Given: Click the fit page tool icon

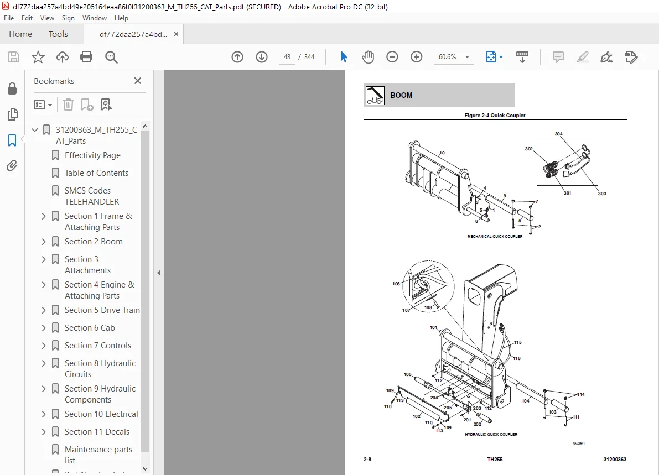Looking at the screenshot, I should [491, 57].
